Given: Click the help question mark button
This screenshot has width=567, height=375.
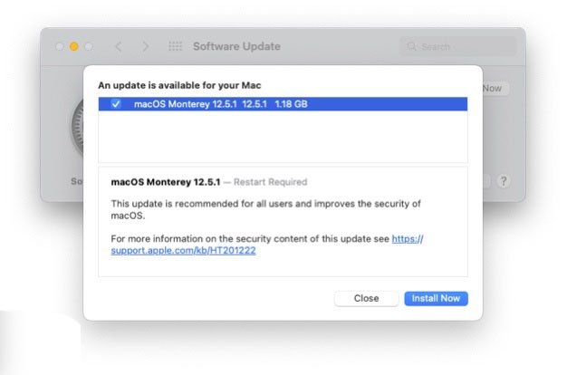Looking at the screenshot, I should pyautogui.click(x=504, y=181).
